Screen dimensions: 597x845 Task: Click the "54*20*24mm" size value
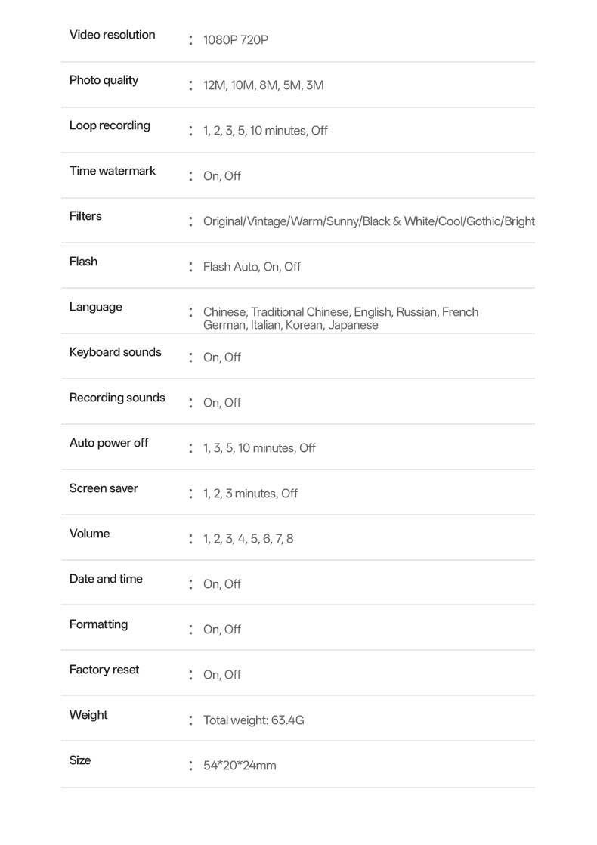[x=240, y=766]
